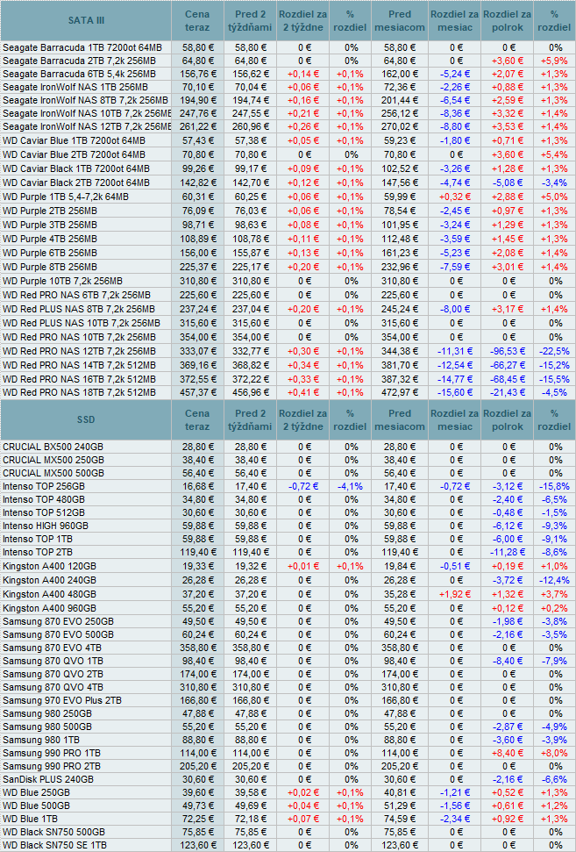Select WD Caviar Blue 1TB 7200ot 64MB
The width and height of the screenshot is (576, 852).
(x=74, y=140)
